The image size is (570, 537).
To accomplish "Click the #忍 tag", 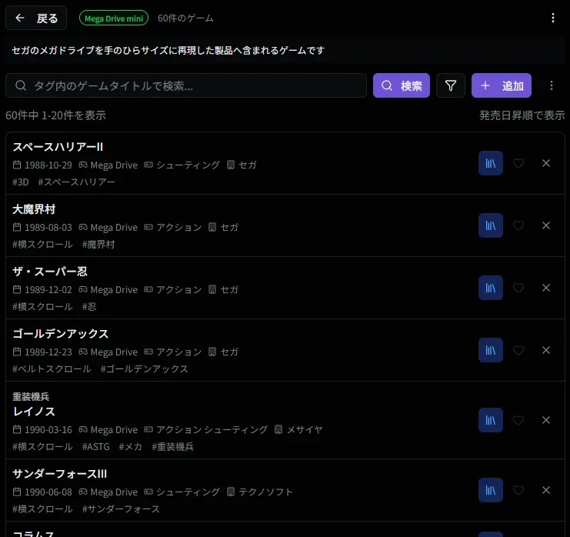I will (89, 306).
